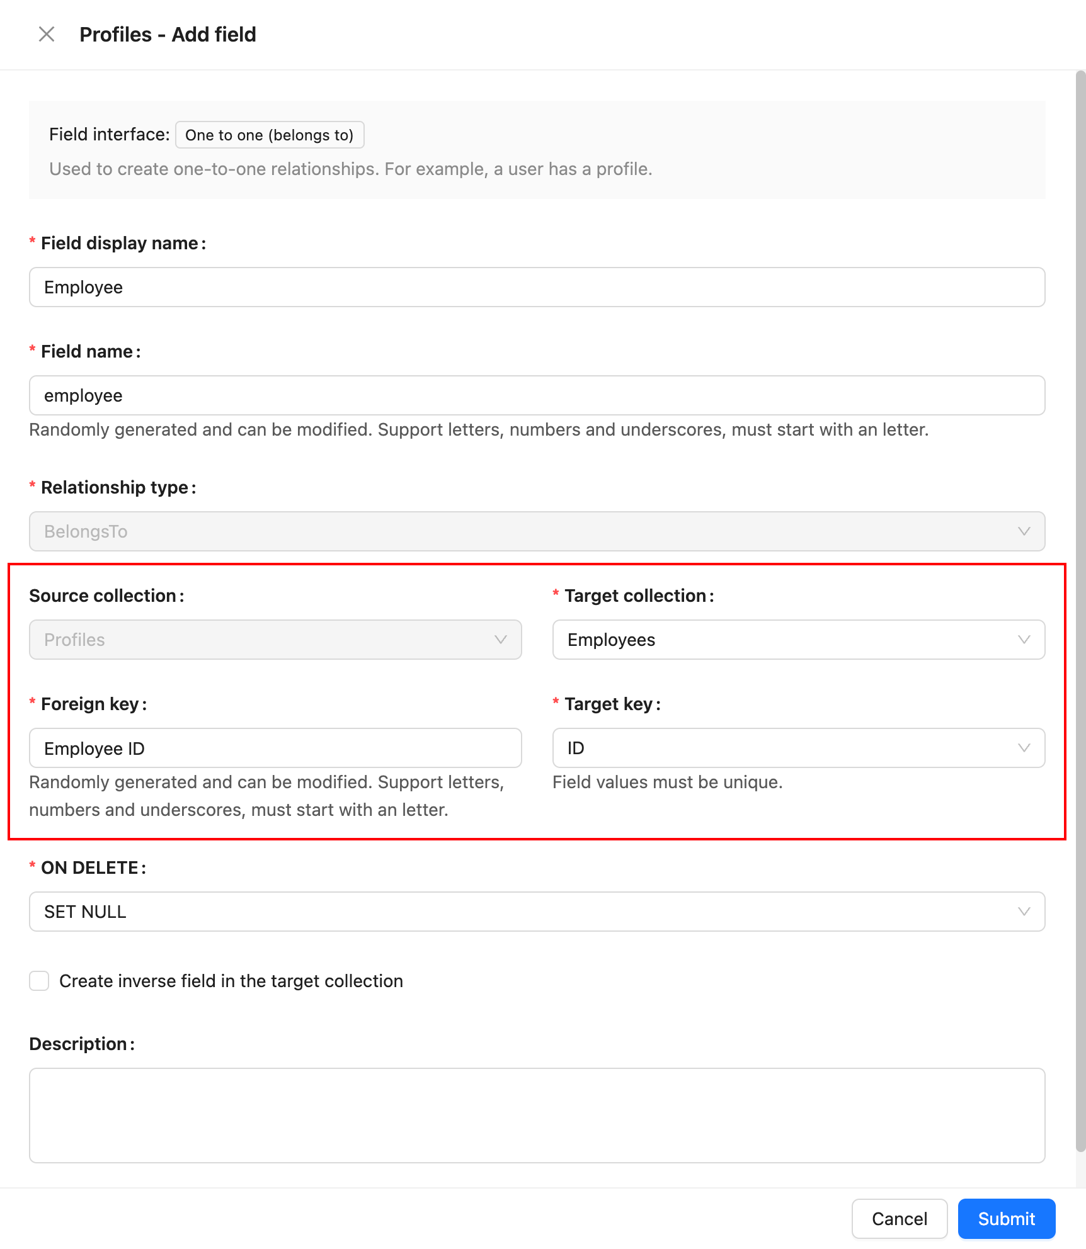Click the Target collection chevron arrow

click(1024, 640)
